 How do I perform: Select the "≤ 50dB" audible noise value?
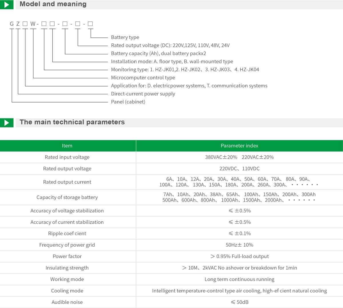click(239, 302)
